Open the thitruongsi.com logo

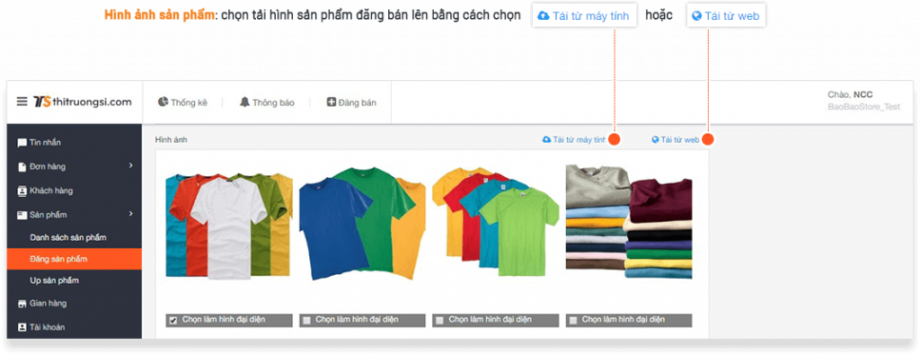82,102
